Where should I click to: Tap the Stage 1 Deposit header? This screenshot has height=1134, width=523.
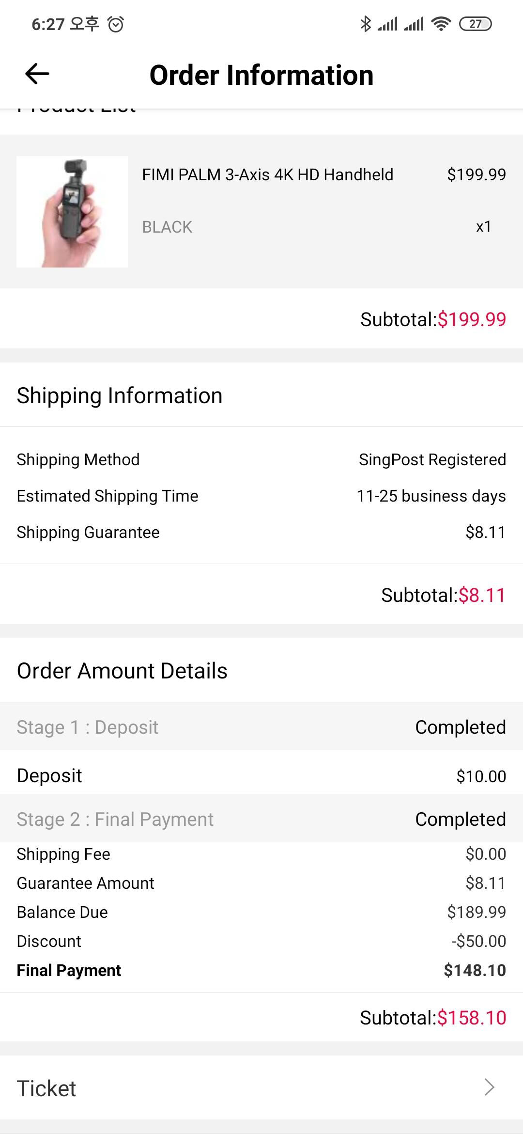88,727
